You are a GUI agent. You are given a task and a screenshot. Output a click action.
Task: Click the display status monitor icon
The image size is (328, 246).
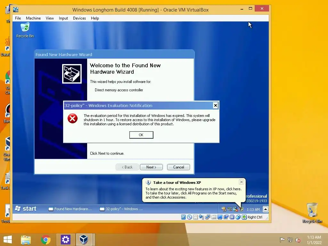point(220,217)
